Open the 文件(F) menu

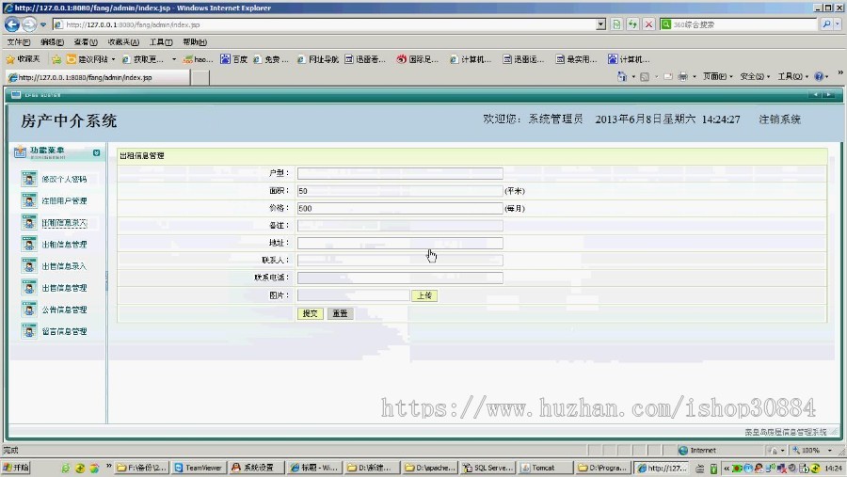(x=19, y=42)
